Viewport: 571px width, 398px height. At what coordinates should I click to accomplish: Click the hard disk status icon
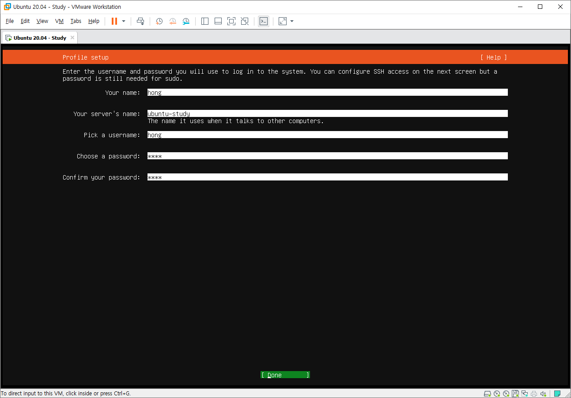pyautogui.click(x=488, y=394)
